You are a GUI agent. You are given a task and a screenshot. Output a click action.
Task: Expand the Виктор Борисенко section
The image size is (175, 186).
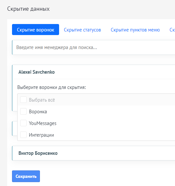[x=94, y=153]
